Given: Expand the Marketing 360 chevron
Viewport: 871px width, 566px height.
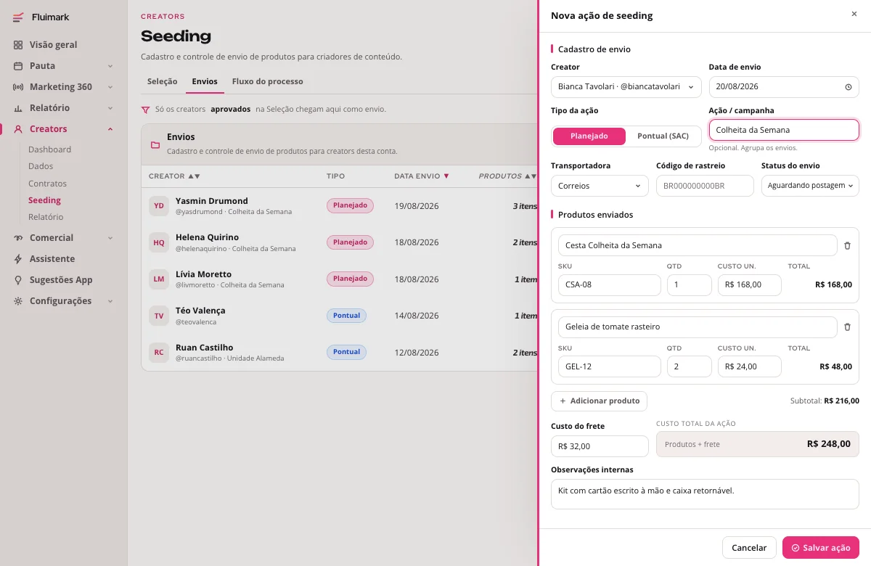Looking at the screenshot, I should tap(110, 87).
